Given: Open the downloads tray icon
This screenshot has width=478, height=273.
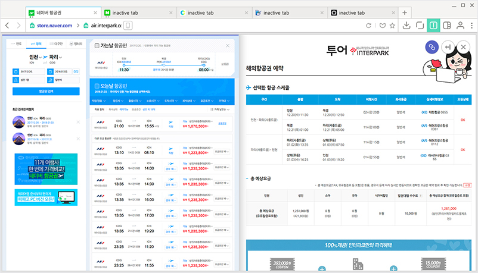Looking at the screenshot, I should [x=406, y=26].
